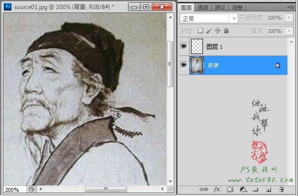The height and width of the screenshot is (196, 298).
Task: Add layer mask icon
Action: (230, 189)
